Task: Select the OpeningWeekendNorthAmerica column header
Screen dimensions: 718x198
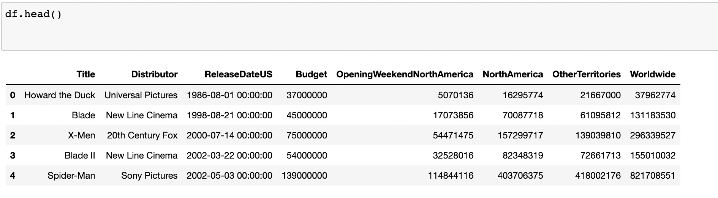Action: pyautogui.click(x=405, y=74)
